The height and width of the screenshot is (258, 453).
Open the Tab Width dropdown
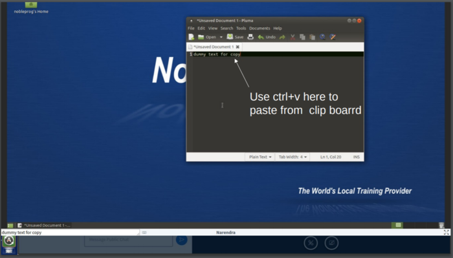[293, 157]
